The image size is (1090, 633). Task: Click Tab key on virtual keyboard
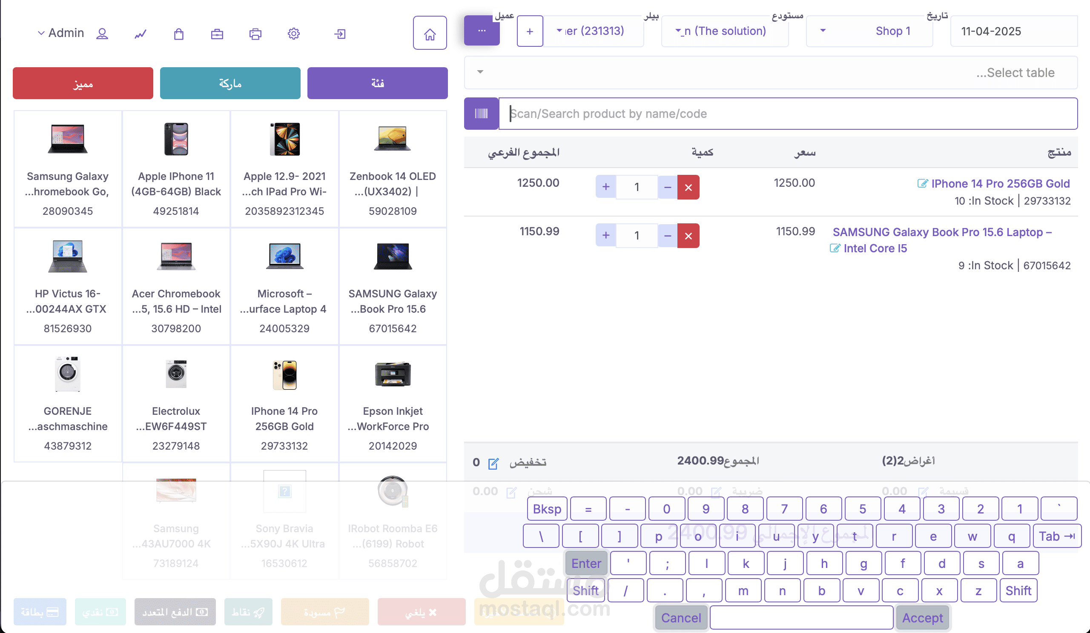click(1057, 536)
